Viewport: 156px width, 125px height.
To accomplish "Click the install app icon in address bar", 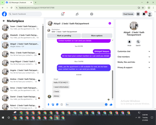I will point(139,8).
